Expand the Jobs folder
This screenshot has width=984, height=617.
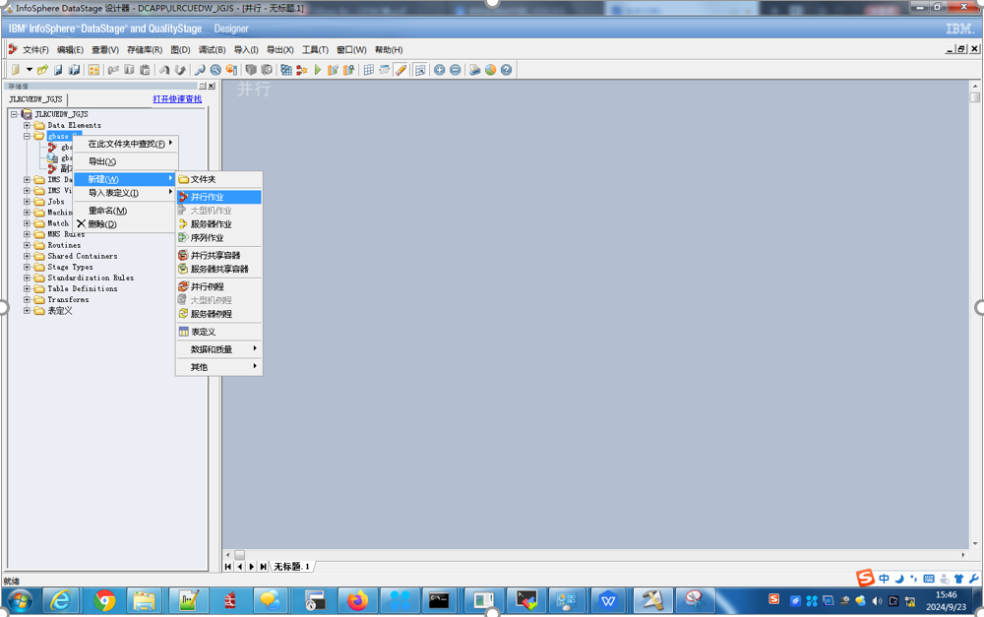(x=27, y=202)
